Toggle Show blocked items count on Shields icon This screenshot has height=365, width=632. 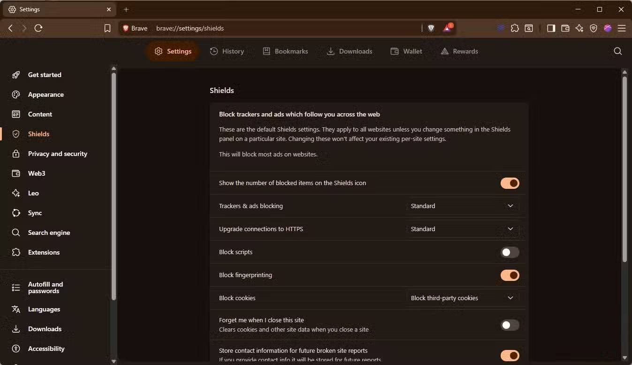pyautogui.click(x=510, y=183)
